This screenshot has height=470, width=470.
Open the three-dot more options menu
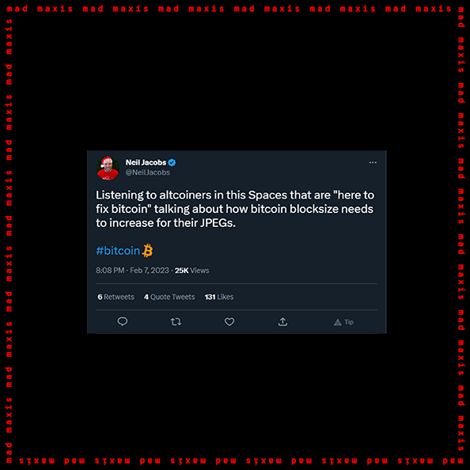[x=373, y=162]
